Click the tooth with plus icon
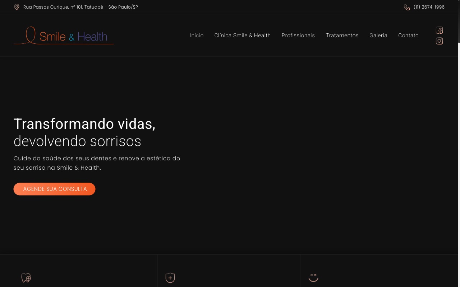 (26, 278)
